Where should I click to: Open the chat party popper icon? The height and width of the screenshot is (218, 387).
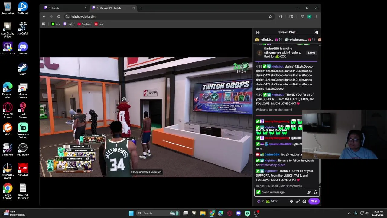(309, 192)
